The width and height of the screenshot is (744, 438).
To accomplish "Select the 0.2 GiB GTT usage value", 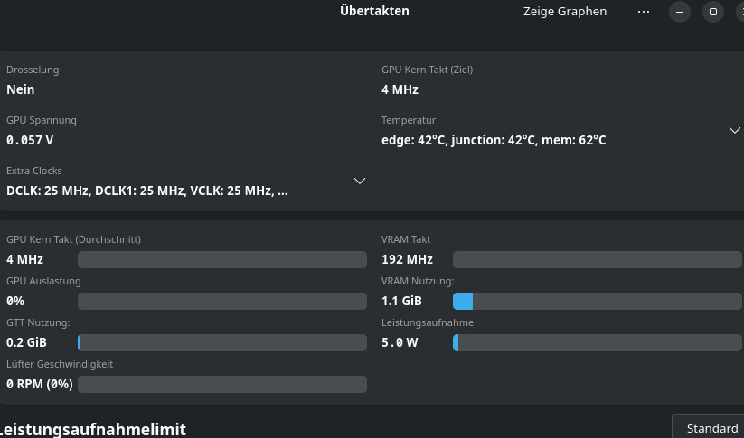I will (26, 342).
